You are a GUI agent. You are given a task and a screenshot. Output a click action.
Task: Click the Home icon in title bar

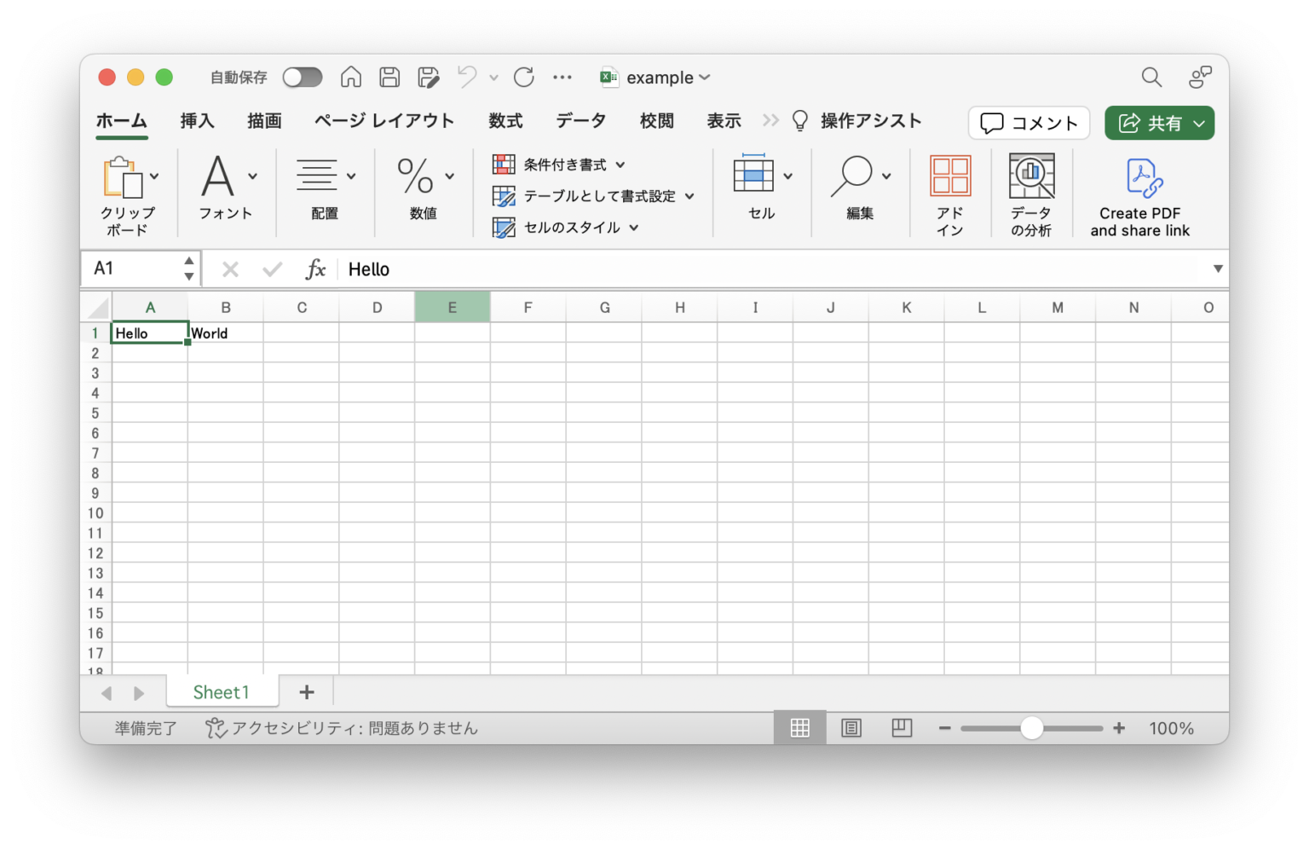tap(350, 78)
